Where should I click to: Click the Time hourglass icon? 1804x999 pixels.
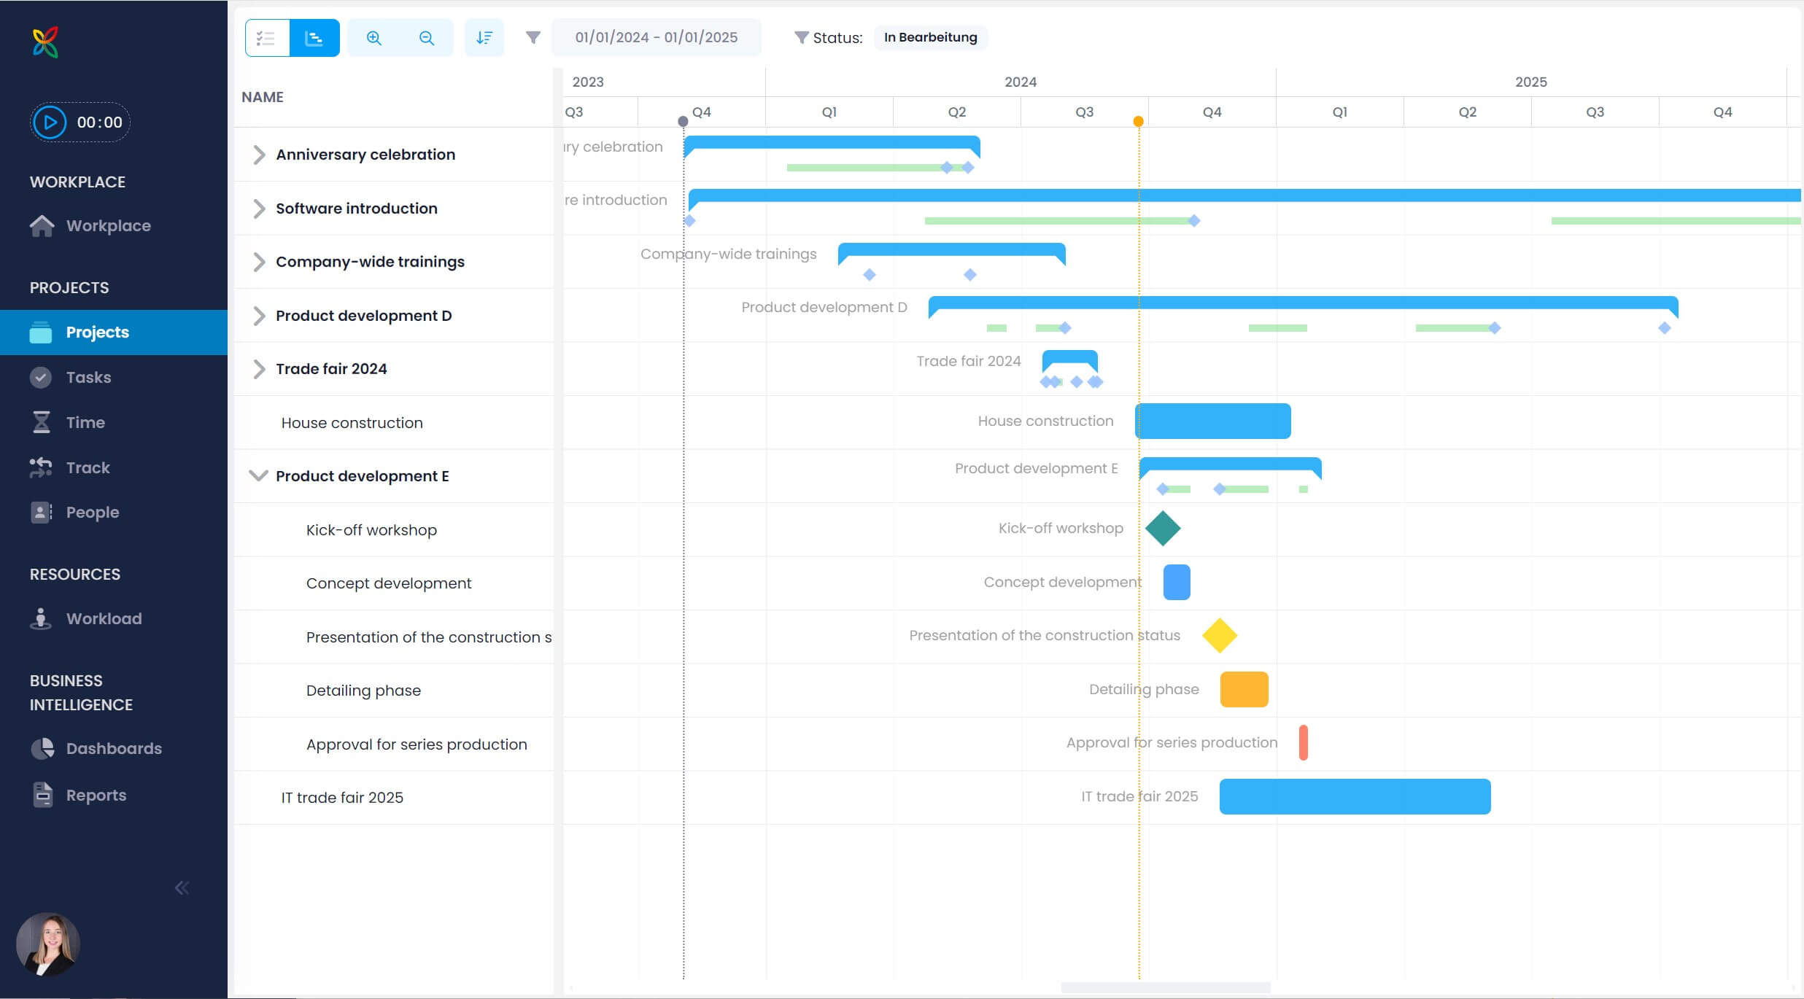point(42,422)
